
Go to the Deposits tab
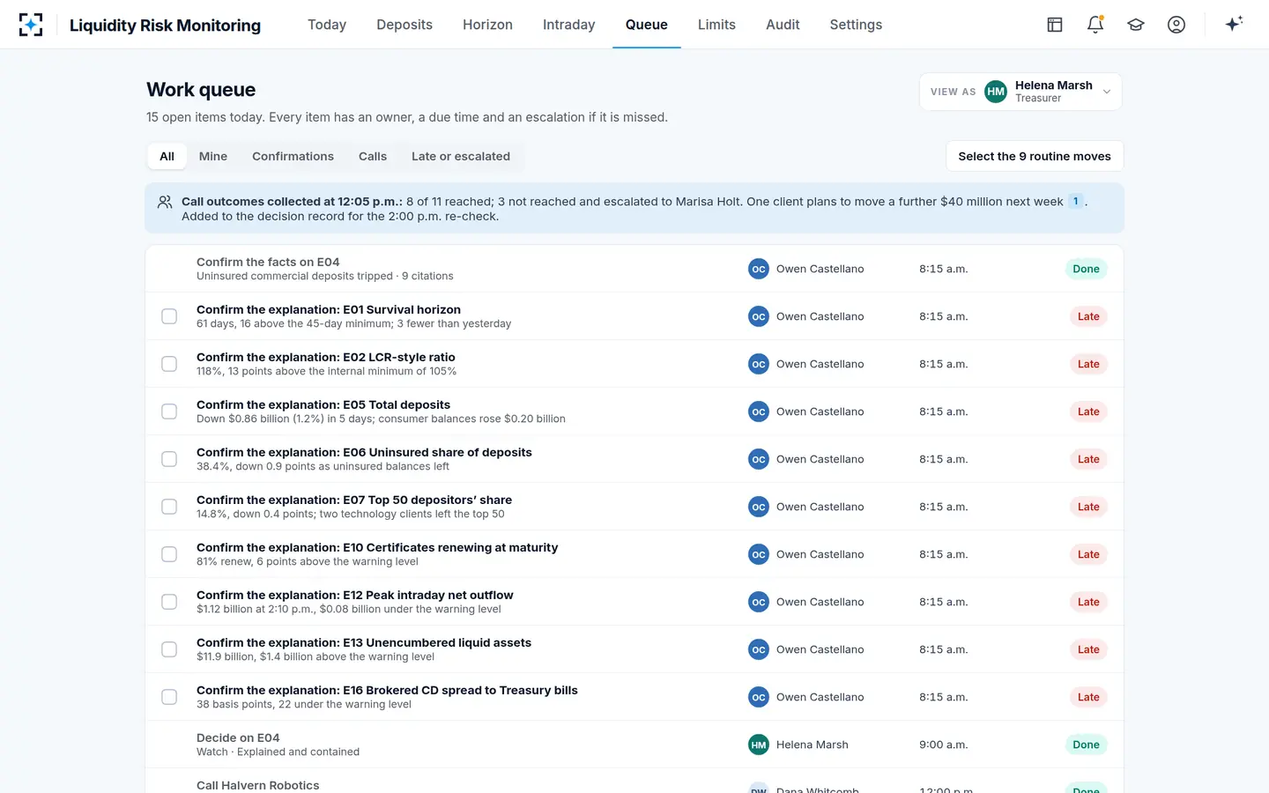(x=404, y=25)
